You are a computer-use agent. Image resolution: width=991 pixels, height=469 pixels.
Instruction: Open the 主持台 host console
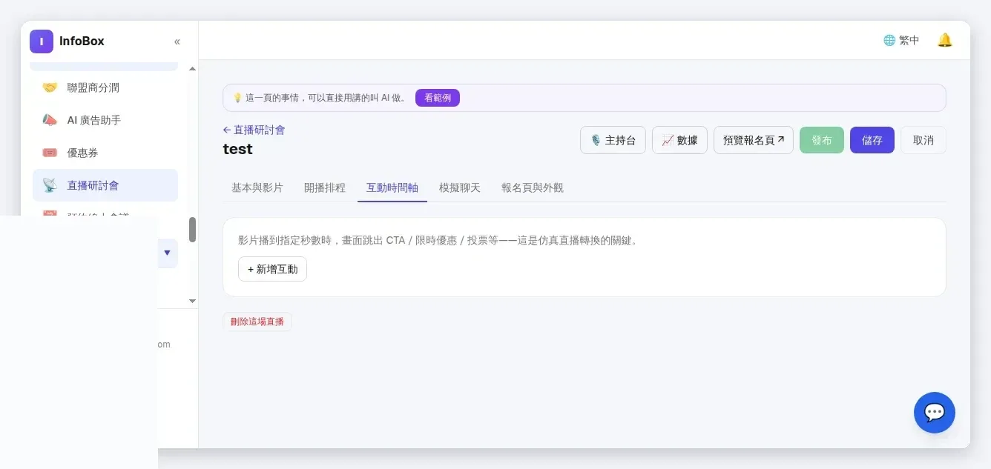(x=613, y=140)
